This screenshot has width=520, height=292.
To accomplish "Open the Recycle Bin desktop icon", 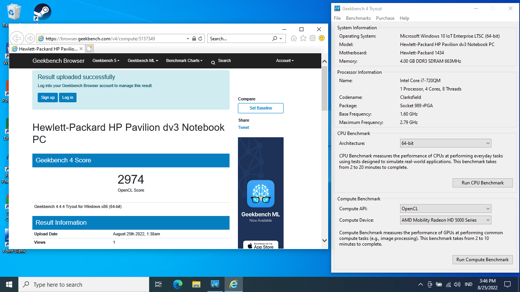I will 14,12.
